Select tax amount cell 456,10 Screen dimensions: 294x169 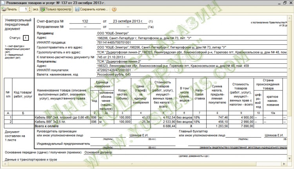click(218, 122)
